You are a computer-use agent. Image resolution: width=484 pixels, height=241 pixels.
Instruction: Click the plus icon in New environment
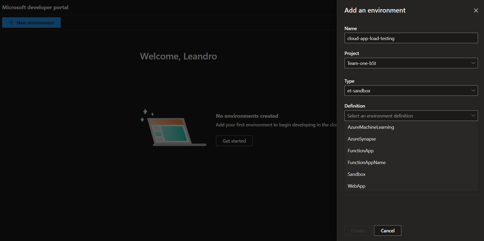coord(11,23)
